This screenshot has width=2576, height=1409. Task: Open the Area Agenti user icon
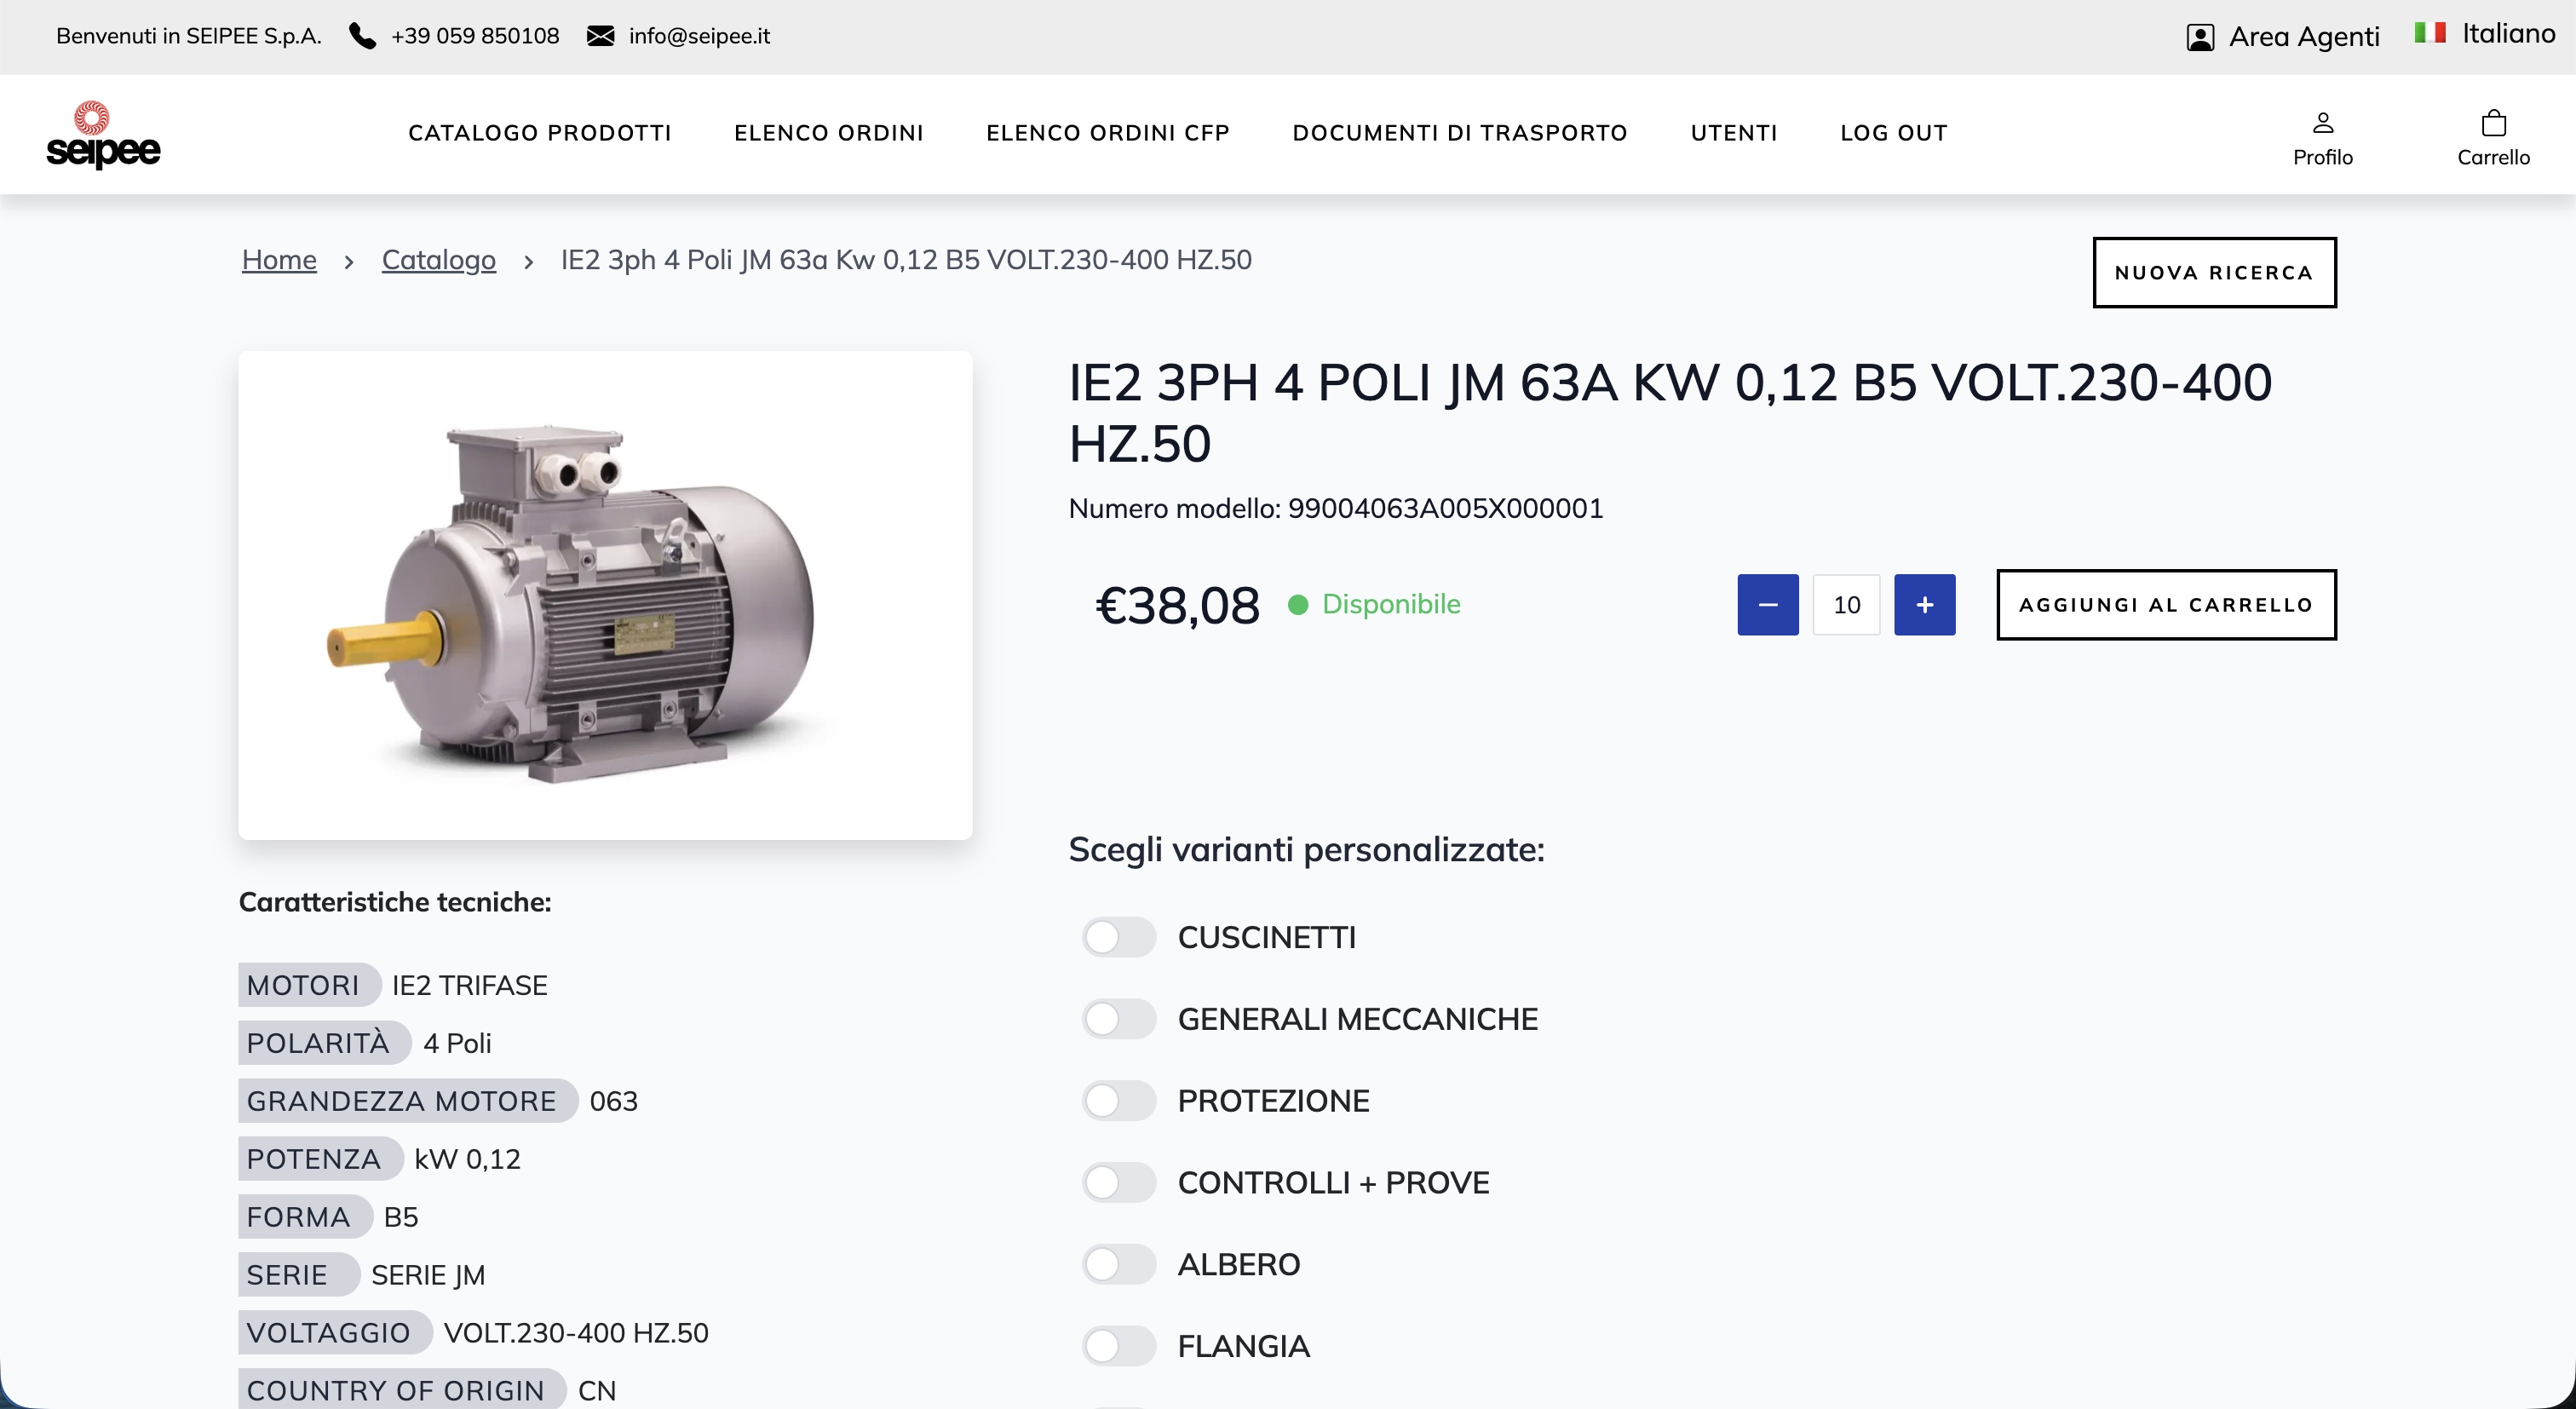click(x=2200, y=37)
